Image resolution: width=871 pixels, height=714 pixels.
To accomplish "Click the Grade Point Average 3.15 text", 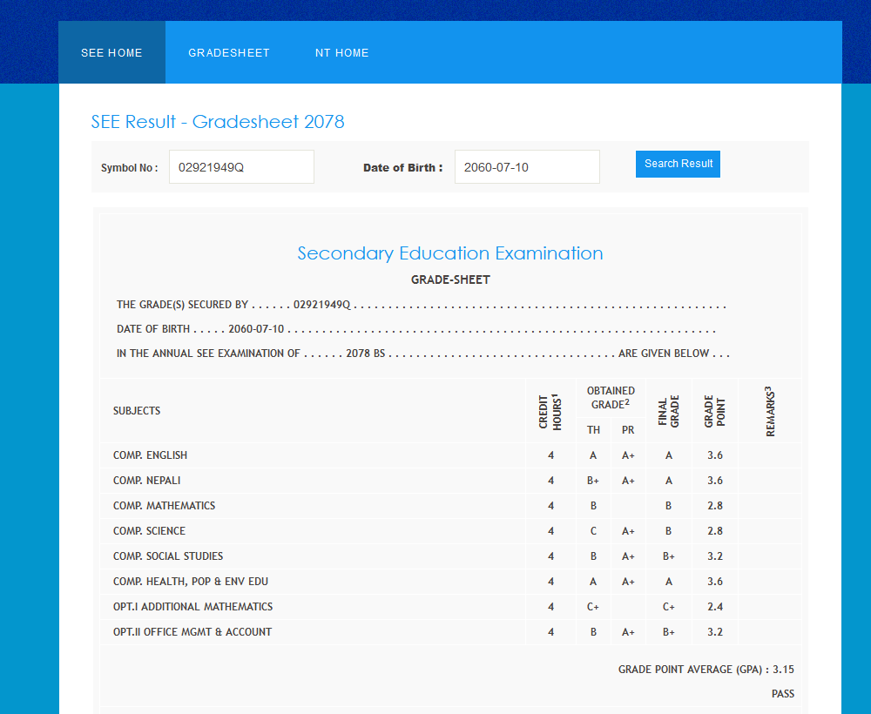I will click(706, 670).
